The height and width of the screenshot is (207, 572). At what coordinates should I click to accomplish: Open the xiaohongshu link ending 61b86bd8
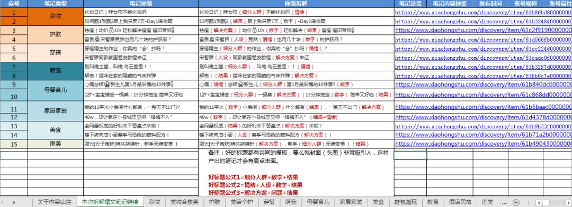click(483, 12)
